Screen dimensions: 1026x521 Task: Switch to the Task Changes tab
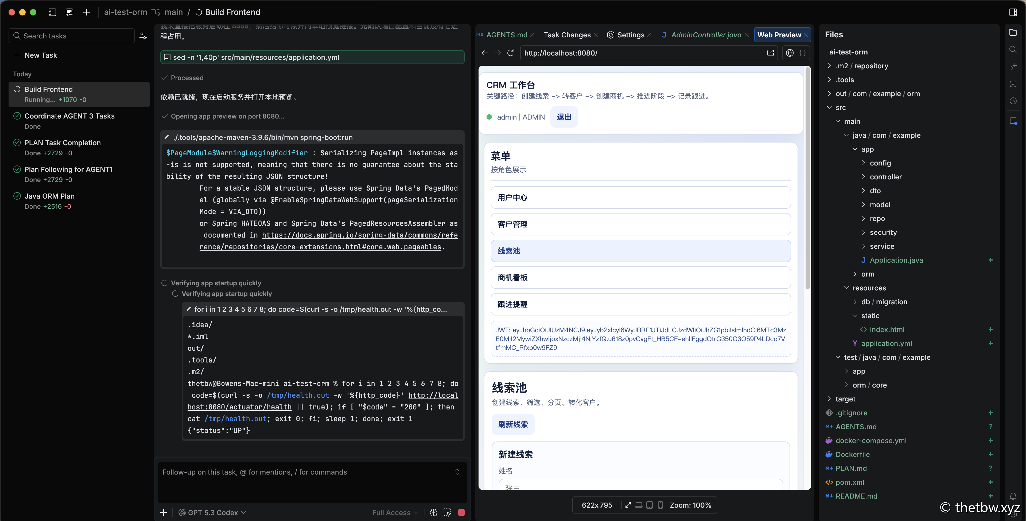[567, 35]
